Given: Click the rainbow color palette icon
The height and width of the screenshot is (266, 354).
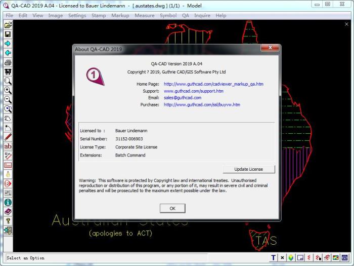Looking at the screenshot, I should coord(336,257).
